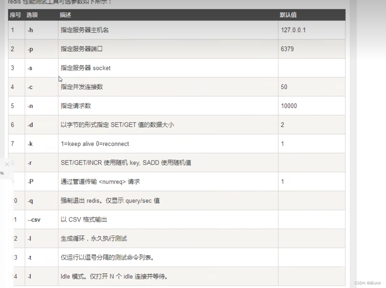Click default value 127.0.0.1
The image size is (386, 288).
coord(293,30)
